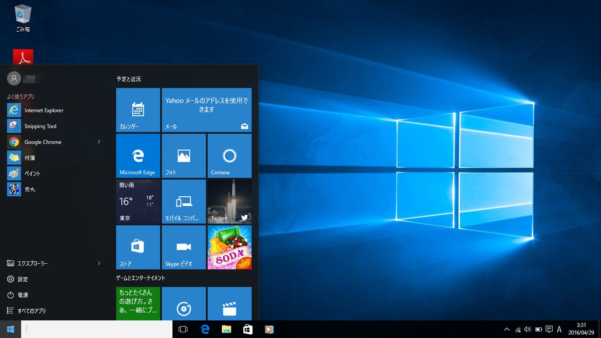Open the Groove music tile
The height and width of the screenshot is (338, 601).
click(184, 304)
